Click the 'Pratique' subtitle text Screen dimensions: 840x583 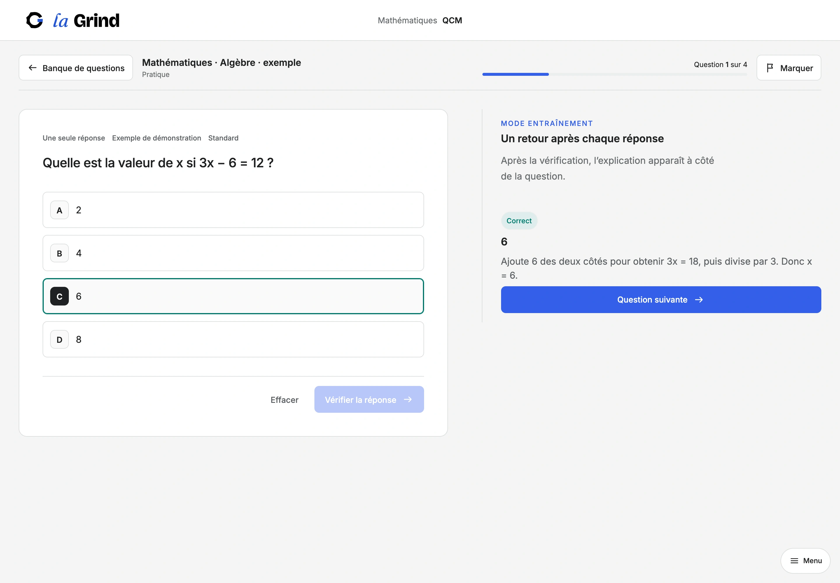pos(156,75)
